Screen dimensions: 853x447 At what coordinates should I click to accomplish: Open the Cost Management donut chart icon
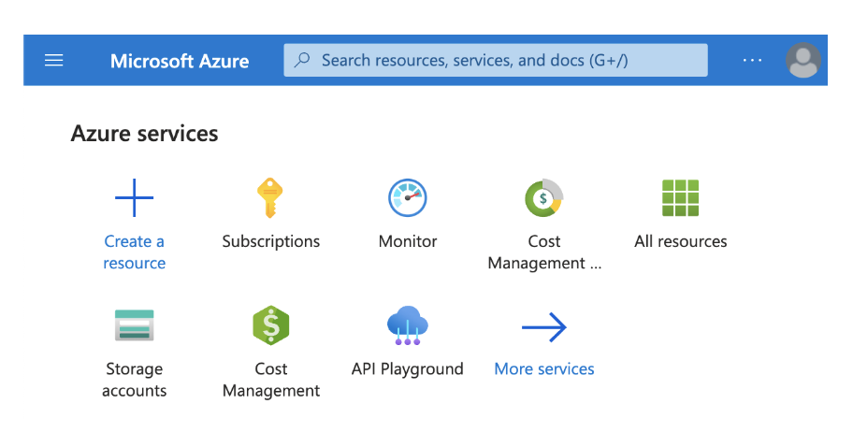coord(543,198)
